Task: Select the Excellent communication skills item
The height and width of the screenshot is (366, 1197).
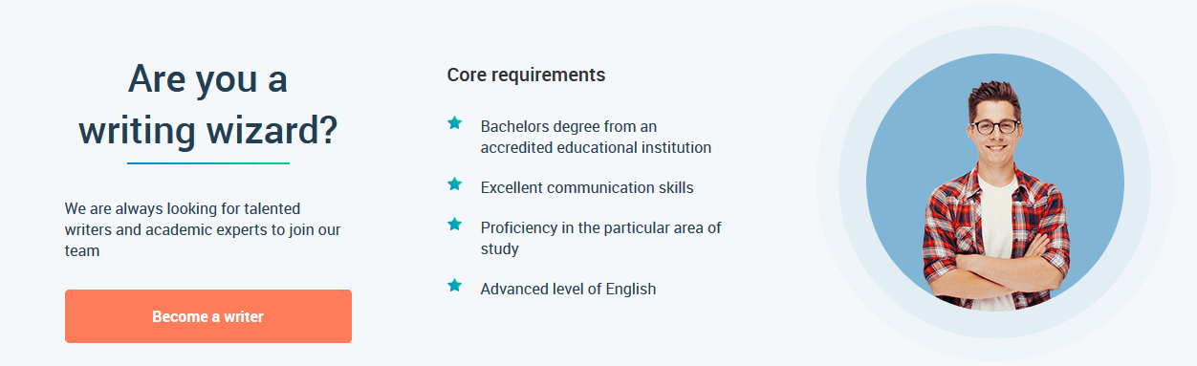Action: pos(587,187)
